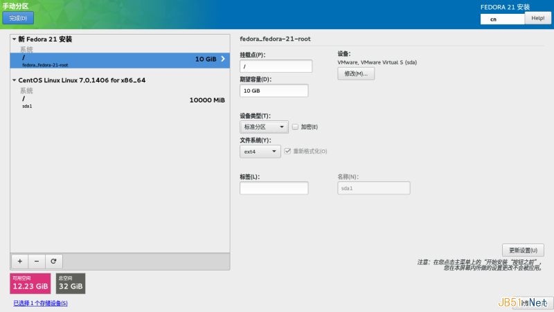554x312 pixels.
Task: Click the reload storage configuration icon
Action: point(53,261)
